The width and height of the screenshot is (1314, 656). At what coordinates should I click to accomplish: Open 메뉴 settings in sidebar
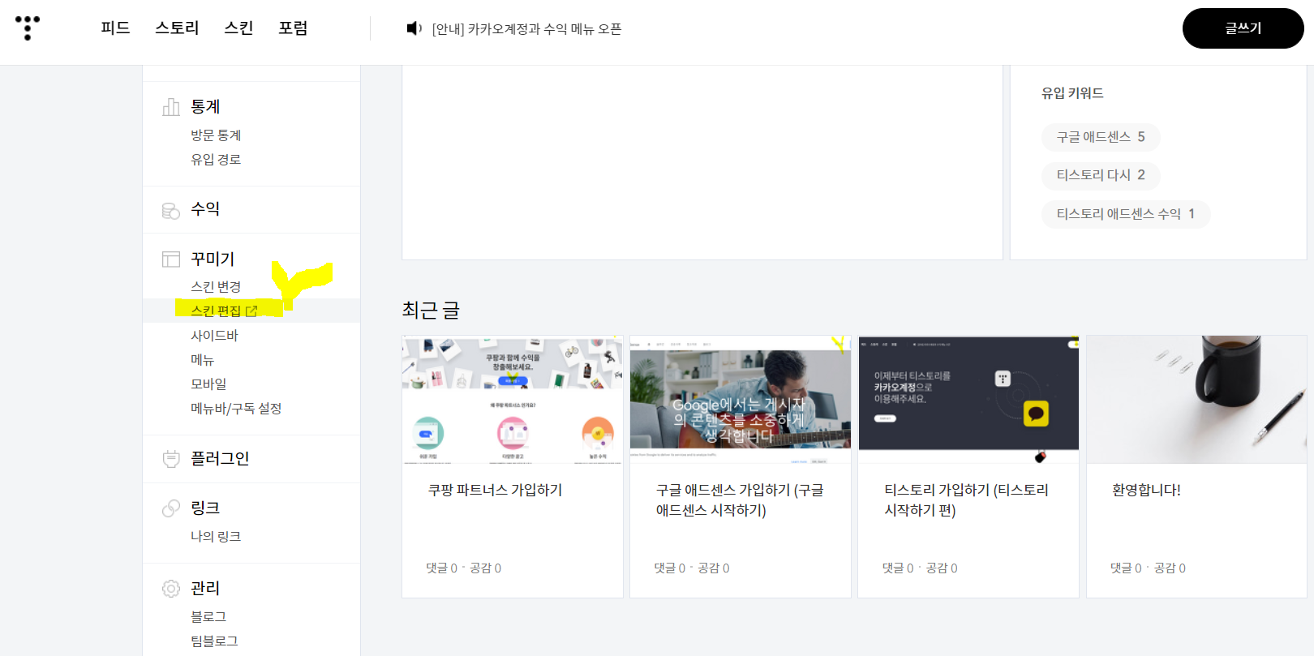[202, 360]
